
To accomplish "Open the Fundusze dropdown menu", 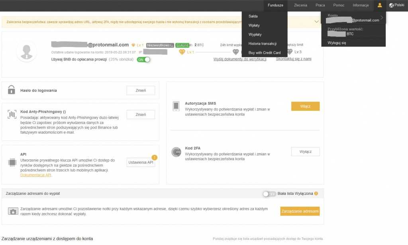I will pos(275,5).
